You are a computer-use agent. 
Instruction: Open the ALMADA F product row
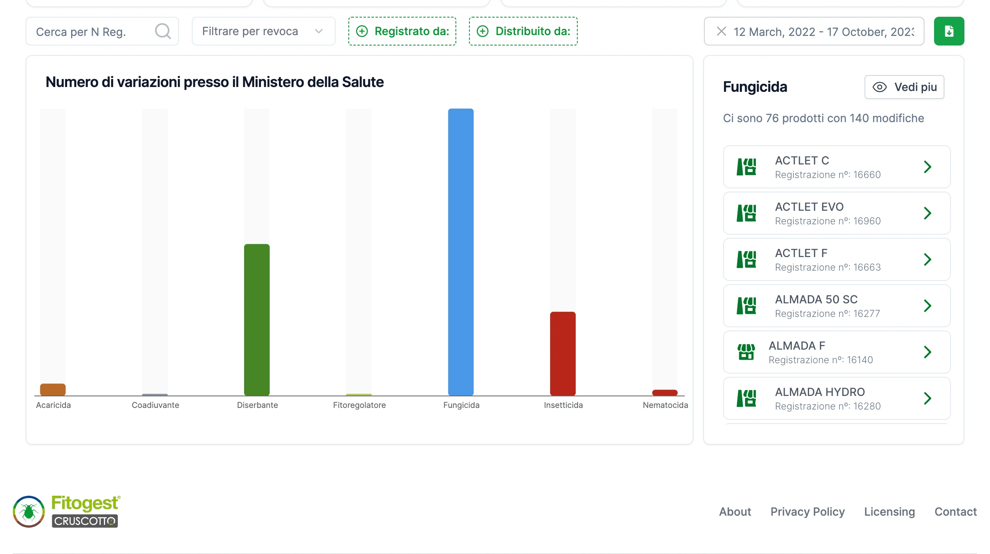[x=837, y=352]
